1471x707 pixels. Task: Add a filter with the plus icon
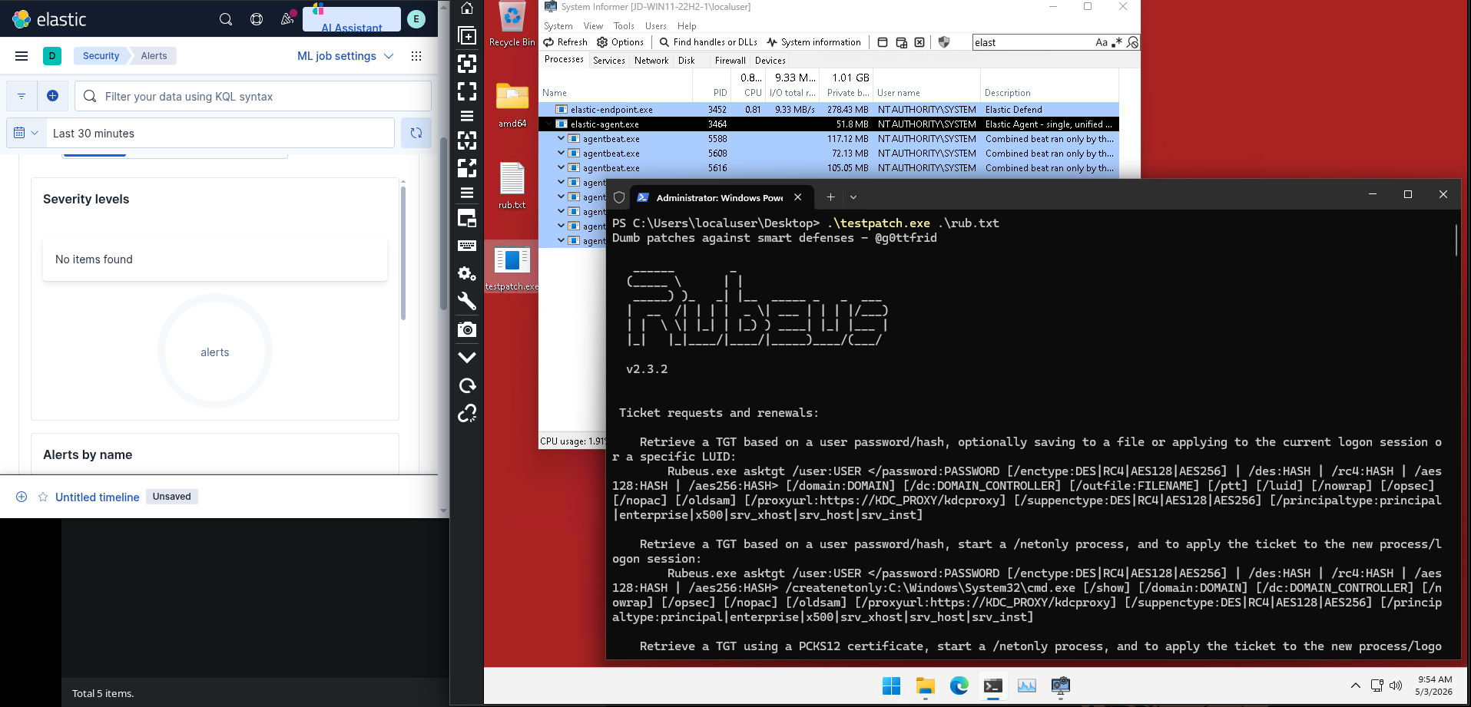pos(52,96)
